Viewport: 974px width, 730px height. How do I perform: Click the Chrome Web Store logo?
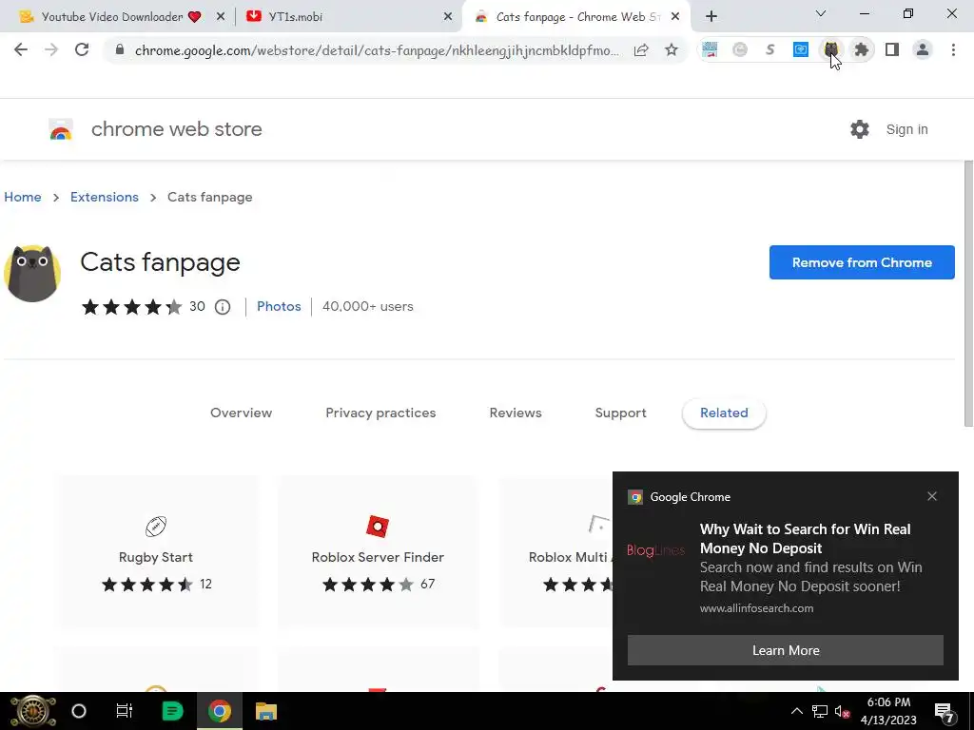click(61, 129)
